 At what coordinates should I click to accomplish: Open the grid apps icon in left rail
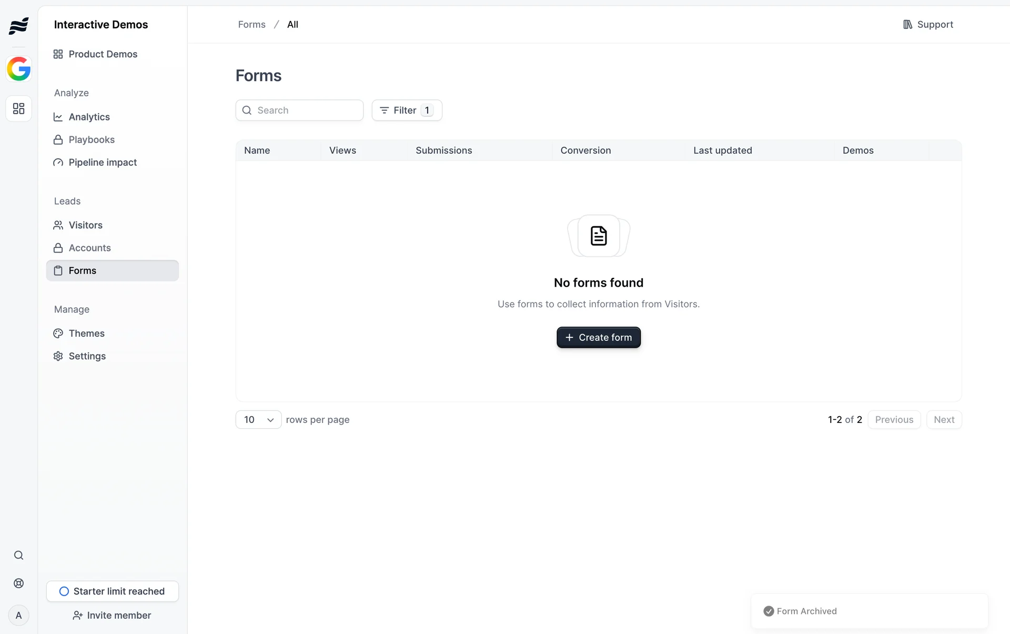tap(18, 108)
